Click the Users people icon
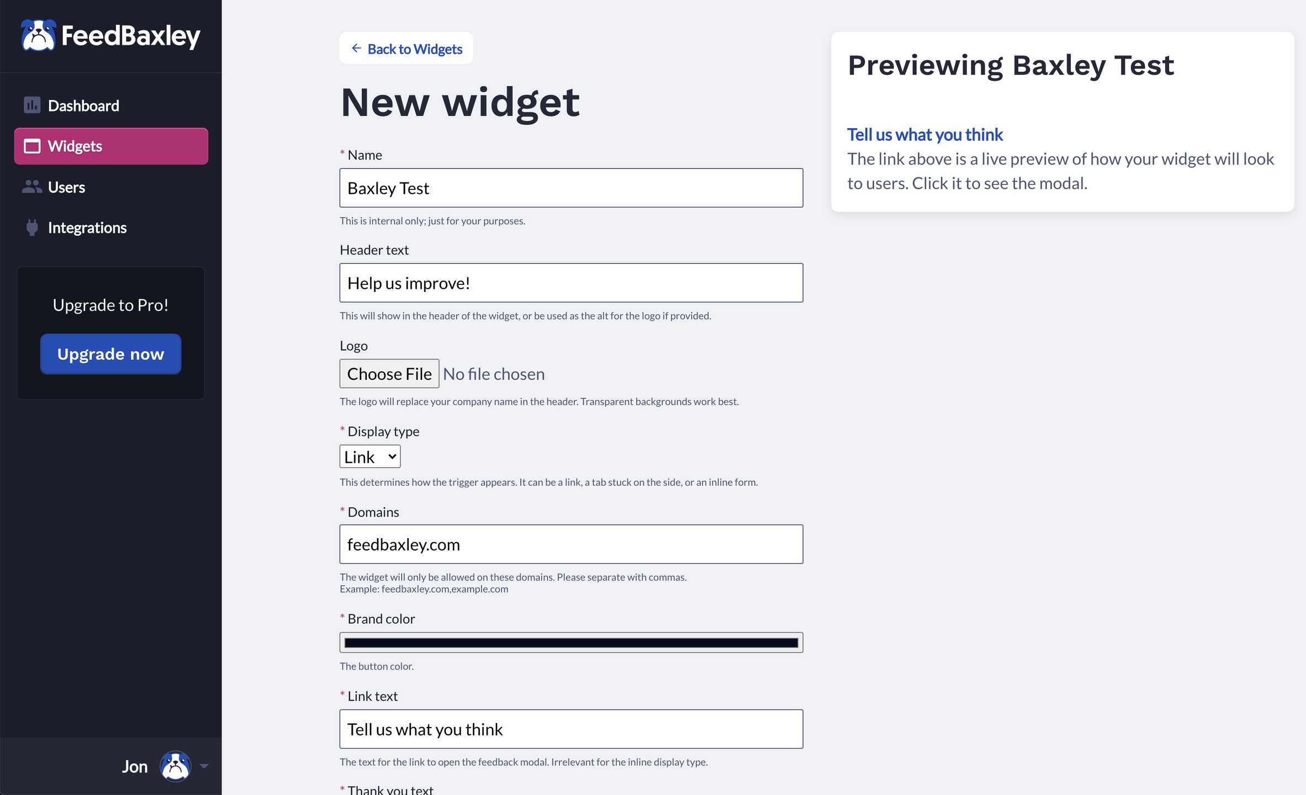Viewport: 1306px width, 795px height. tap(32, 187)
